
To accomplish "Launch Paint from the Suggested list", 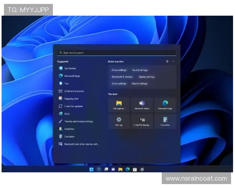I will pyautogui.click(x=67, y=114).
